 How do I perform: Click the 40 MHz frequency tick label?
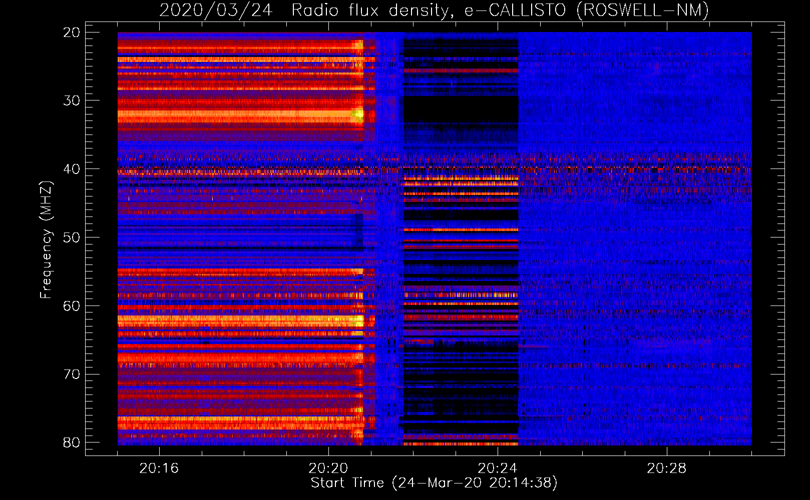tap(72, 169)
